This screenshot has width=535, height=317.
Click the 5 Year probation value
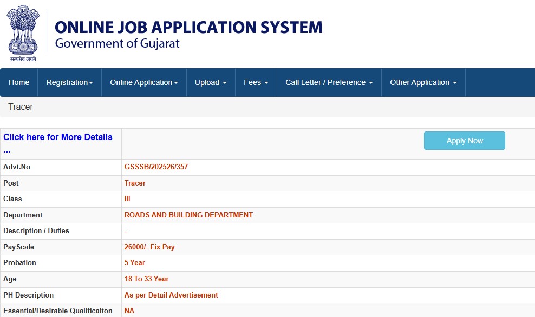coord(134,263)
